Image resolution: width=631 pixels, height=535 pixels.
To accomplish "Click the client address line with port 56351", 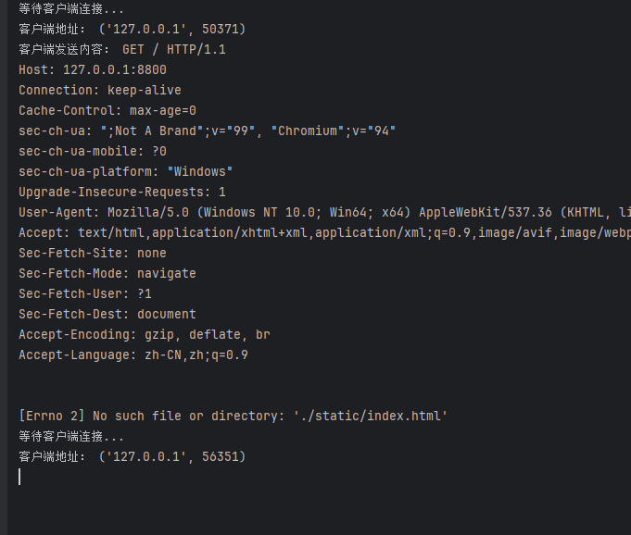I will pos(133,456).
